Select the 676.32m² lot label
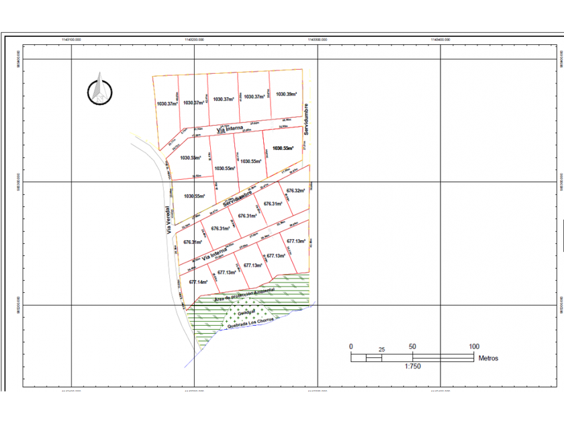 (295, 191)
